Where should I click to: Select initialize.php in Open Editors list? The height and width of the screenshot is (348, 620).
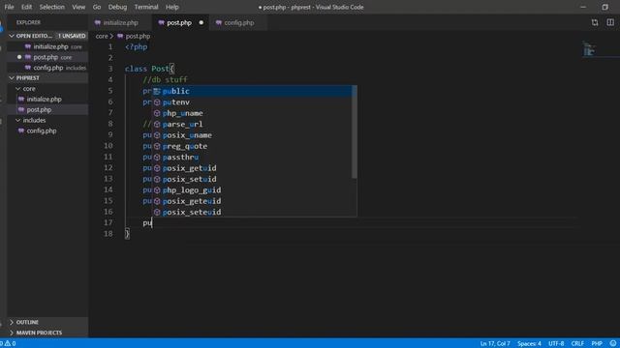click(x=47, y=46)
